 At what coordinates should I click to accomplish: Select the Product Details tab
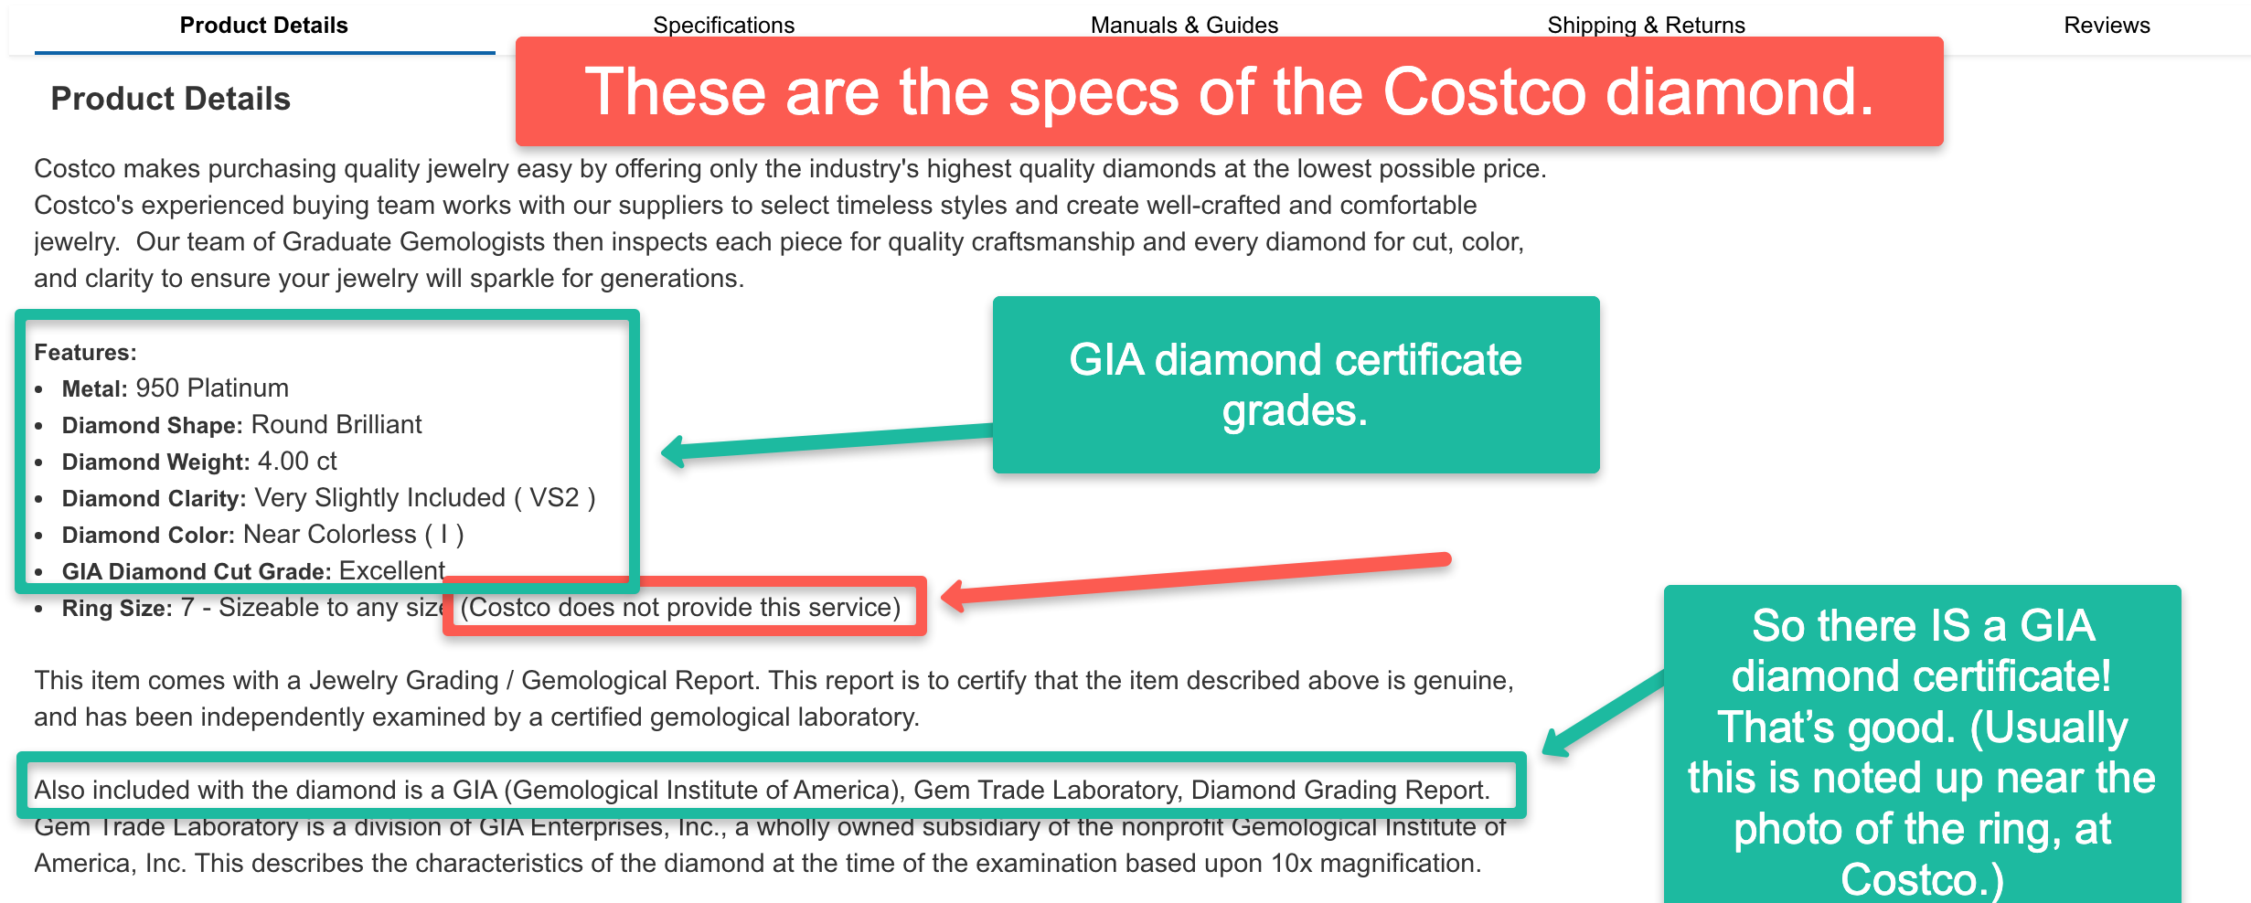[x=263, y=25]
